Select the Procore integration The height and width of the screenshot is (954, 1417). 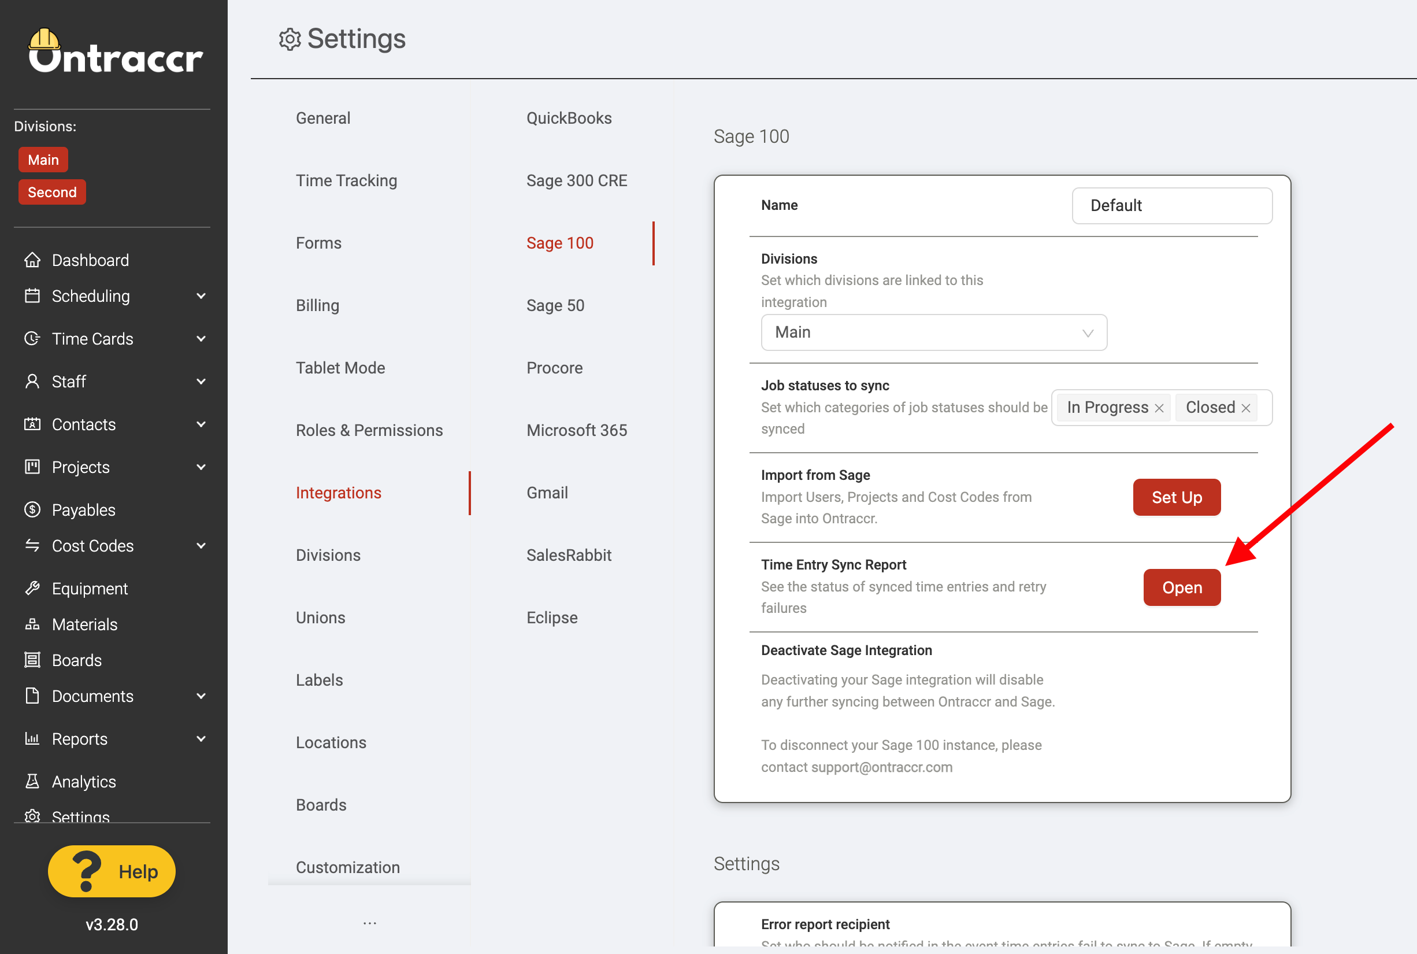point(554,368)
